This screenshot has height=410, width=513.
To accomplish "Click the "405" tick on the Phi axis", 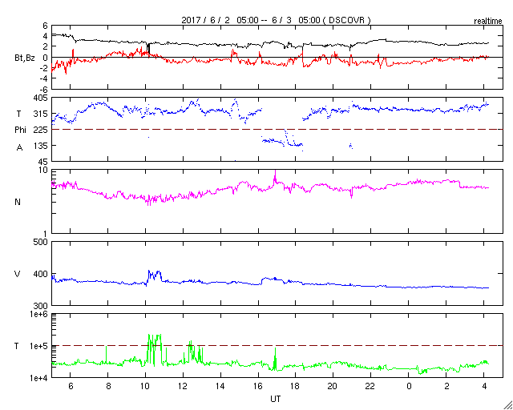I will coord(41,98).
